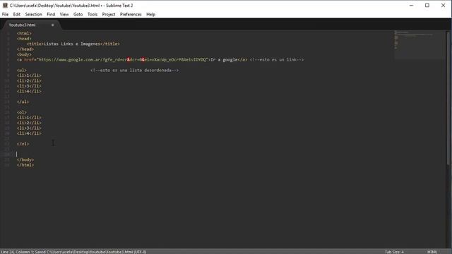The width and height of the screenshot is (452, 254).
Task: Close the Youtube3.html tab
Action: pos(52,25)
